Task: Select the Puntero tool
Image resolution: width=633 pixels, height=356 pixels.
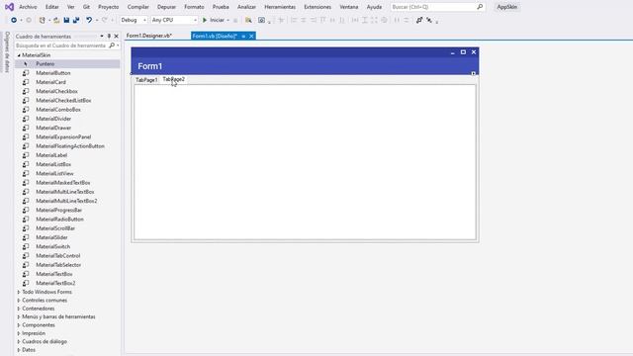Action: coord(67,63)
